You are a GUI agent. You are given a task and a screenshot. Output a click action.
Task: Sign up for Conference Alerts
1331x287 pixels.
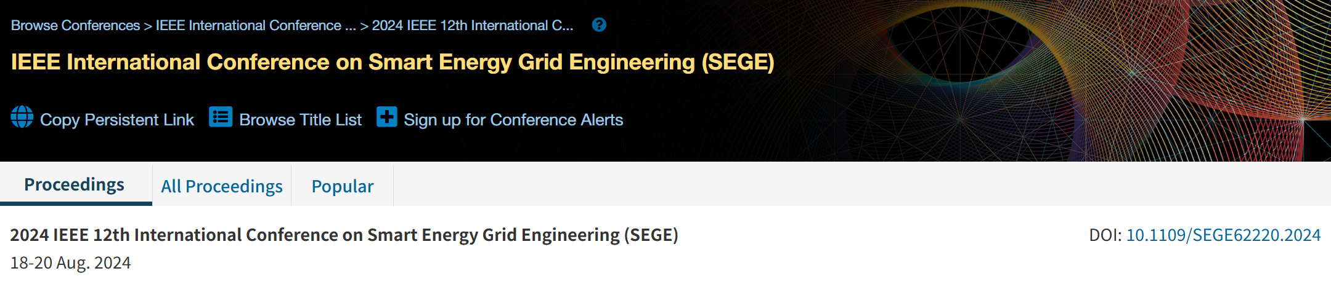pyautogui.click(x=513, y=120)
